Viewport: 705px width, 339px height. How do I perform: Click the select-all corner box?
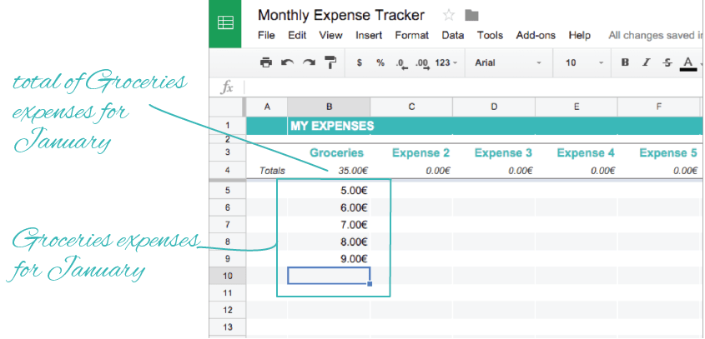click(228, 107)
